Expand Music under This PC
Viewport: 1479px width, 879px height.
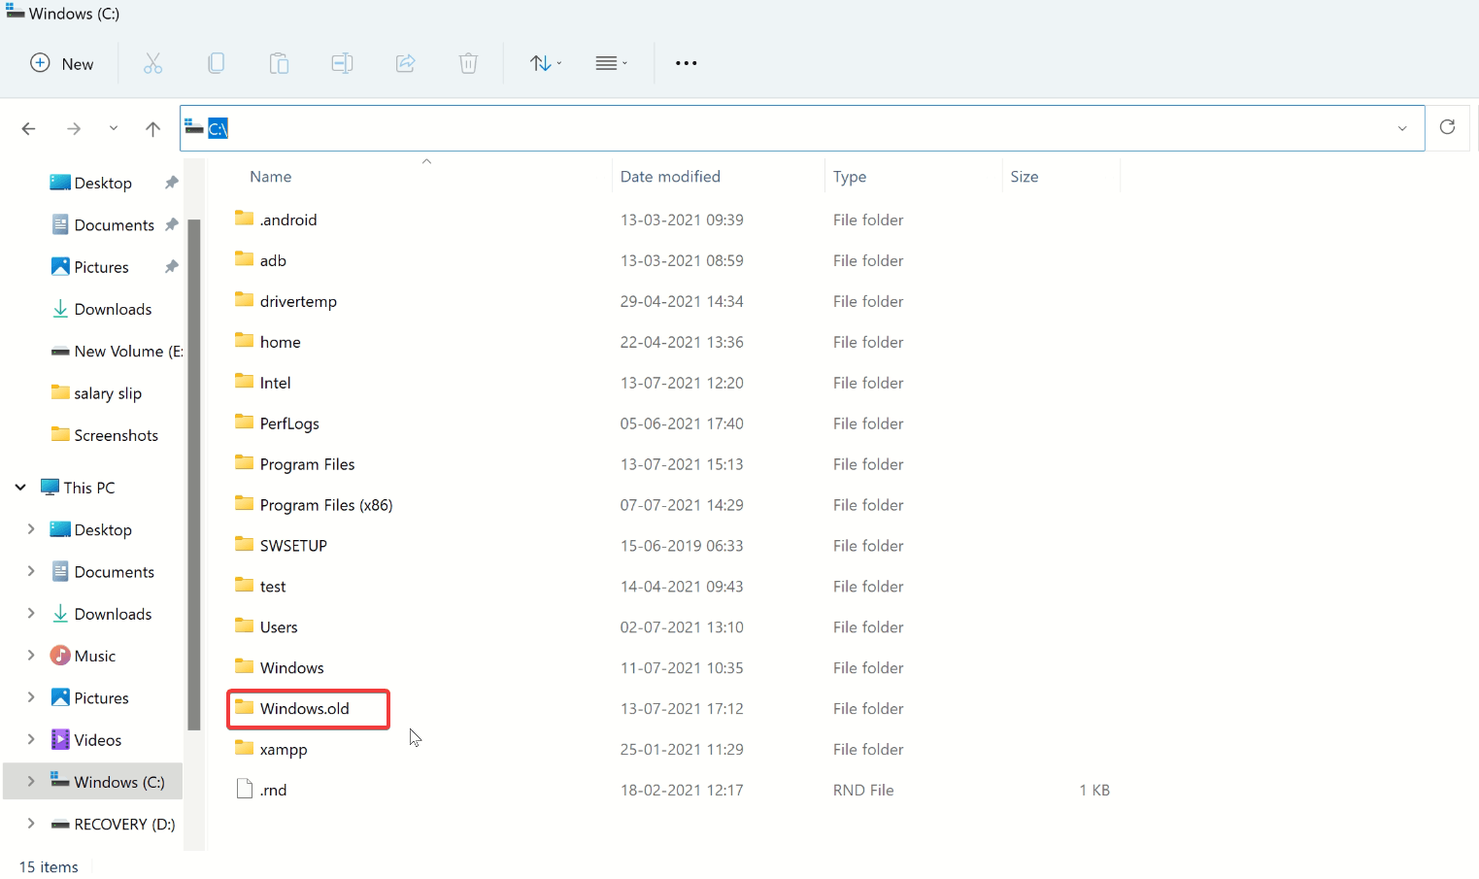pos(31,656)
